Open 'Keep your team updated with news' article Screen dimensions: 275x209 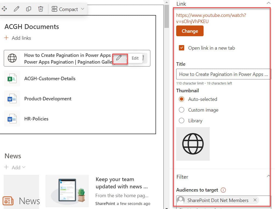122,183
